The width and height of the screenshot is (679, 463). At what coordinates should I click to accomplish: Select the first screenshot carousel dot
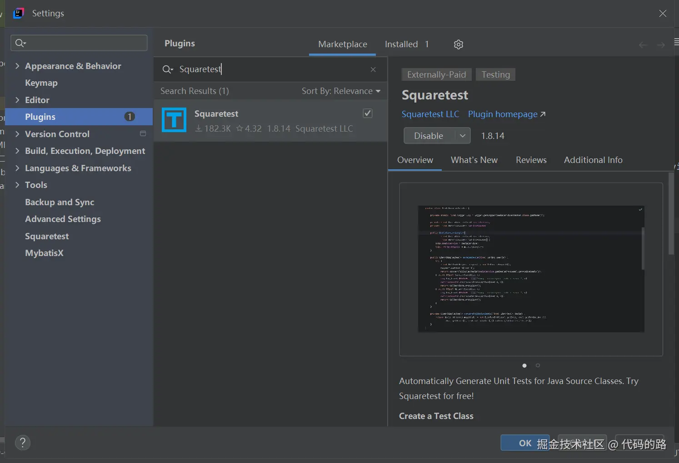(524, 365)
